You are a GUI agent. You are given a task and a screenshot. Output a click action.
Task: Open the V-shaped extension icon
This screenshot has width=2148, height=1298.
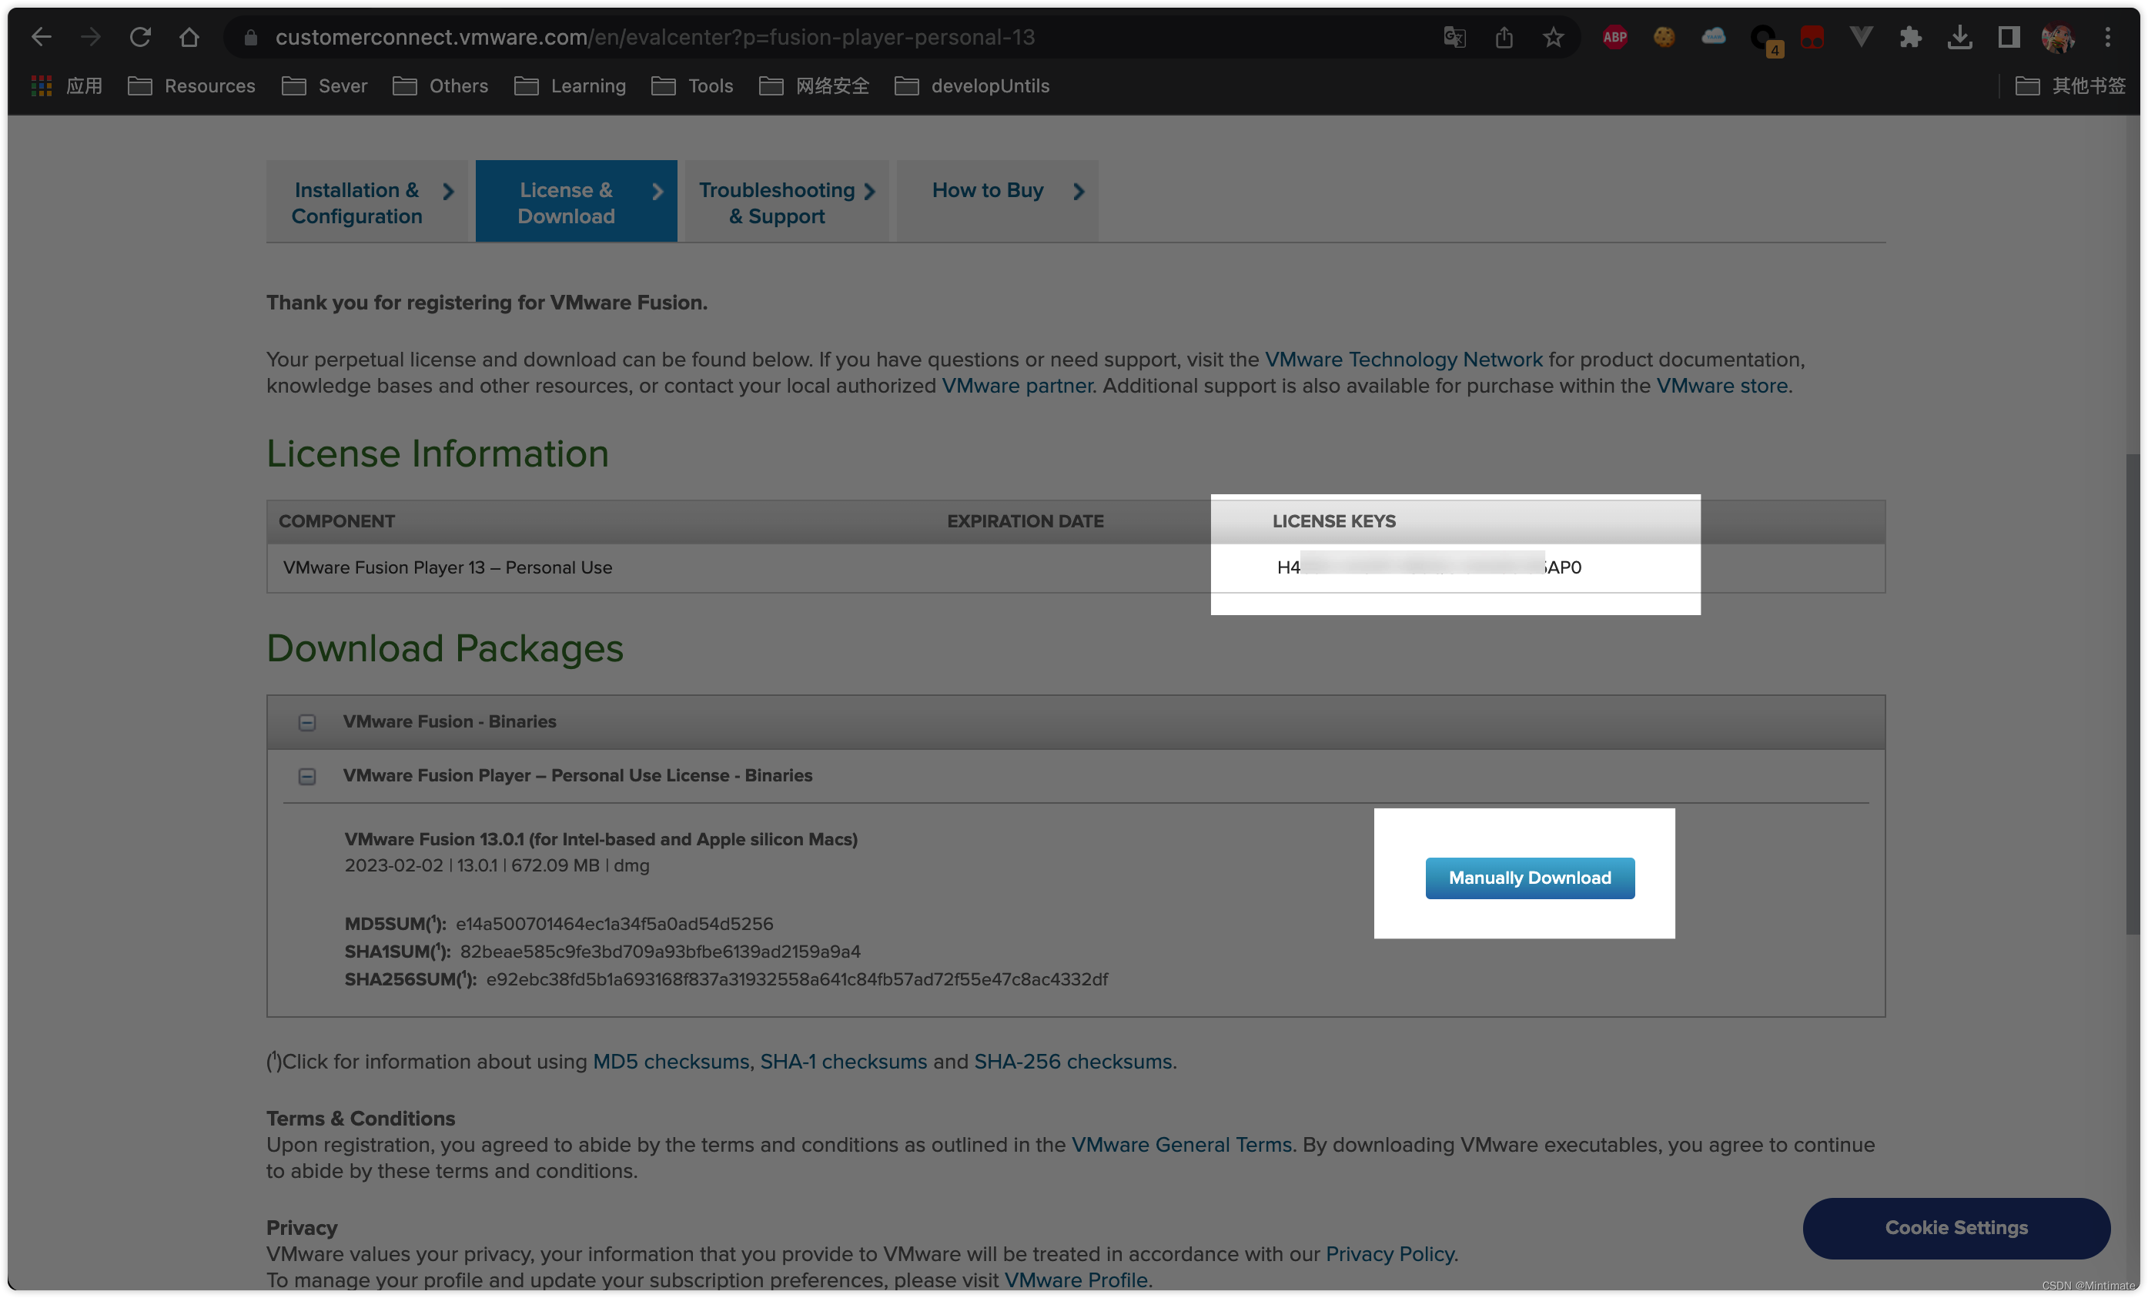(x=1860, y=37)
